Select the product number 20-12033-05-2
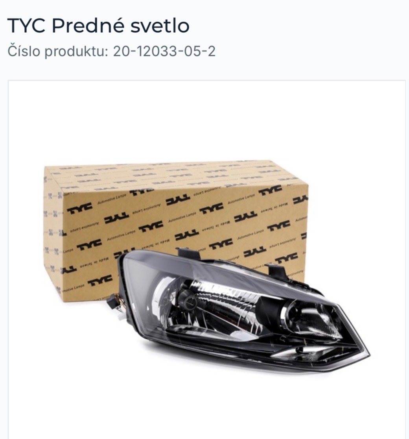 [x=164, y=52]
